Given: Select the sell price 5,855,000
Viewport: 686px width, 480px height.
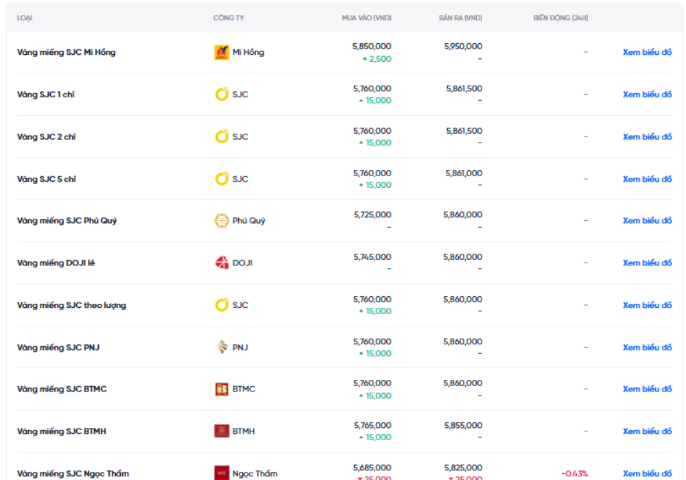Looking at the screenshot, I should [x=463, y=425].
